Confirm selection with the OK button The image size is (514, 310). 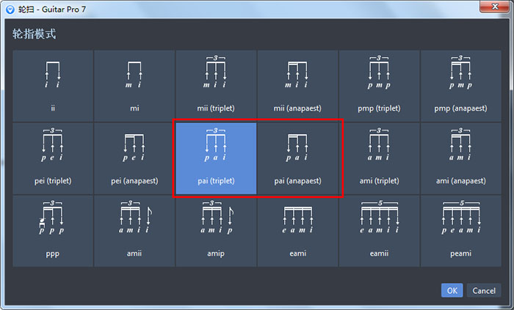coord(452,290)
